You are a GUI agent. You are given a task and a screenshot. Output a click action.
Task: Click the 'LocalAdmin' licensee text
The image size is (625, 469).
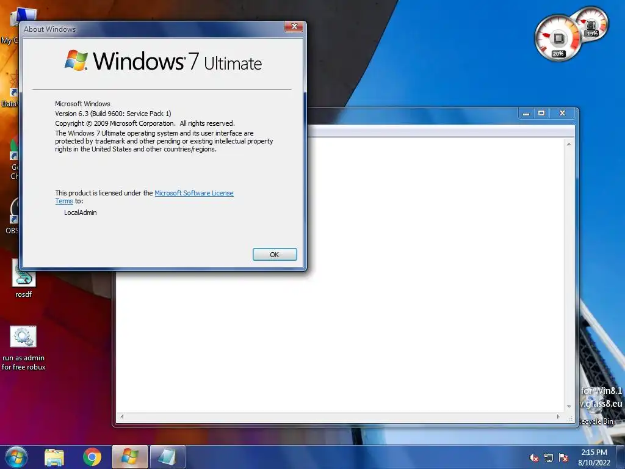81,213
